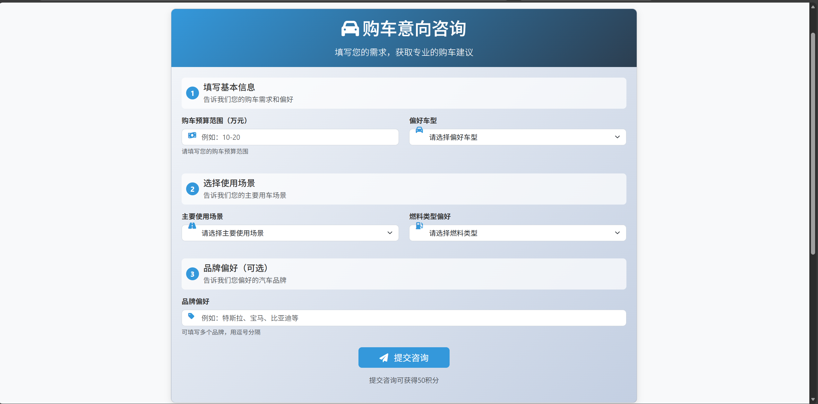Click the step 2 circle badge
The width and height of the screenshot is (818, 404).
193,189
